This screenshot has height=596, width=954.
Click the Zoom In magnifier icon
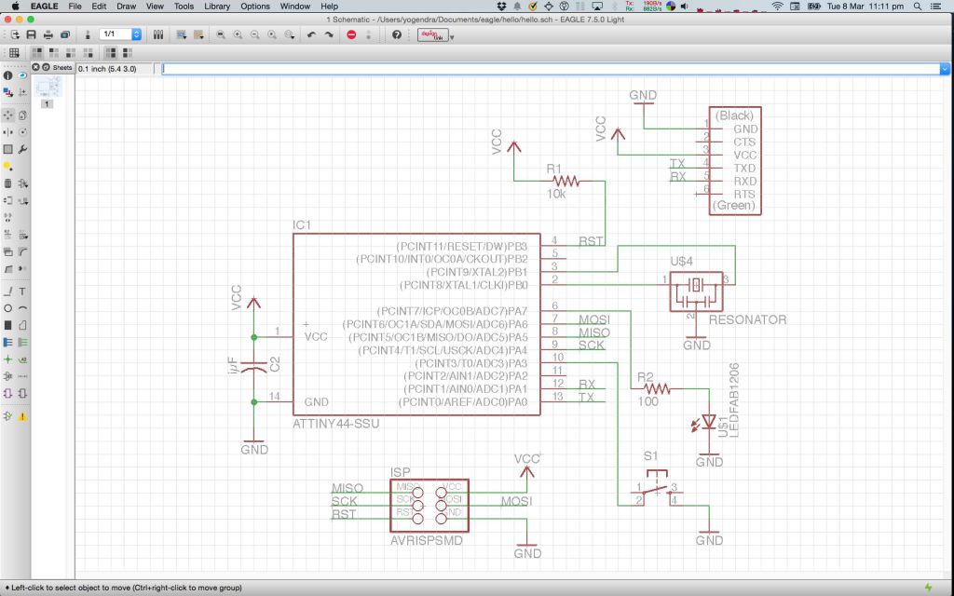click(238, 34)
